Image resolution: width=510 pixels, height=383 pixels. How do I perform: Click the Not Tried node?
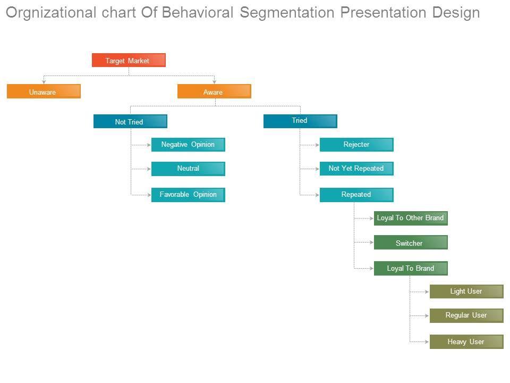click(130, 122)
